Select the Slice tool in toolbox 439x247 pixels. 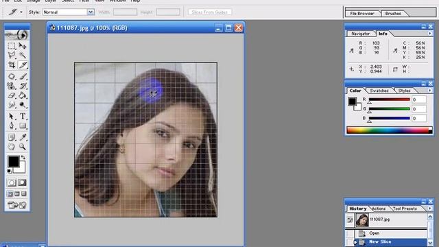coord(23,65)
